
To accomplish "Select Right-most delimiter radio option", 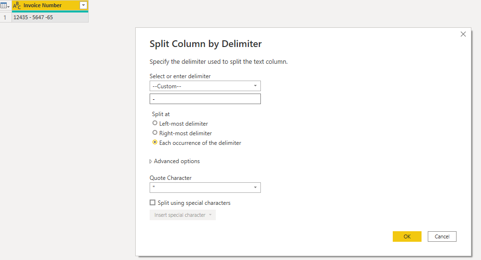I will tap(155, 132).
